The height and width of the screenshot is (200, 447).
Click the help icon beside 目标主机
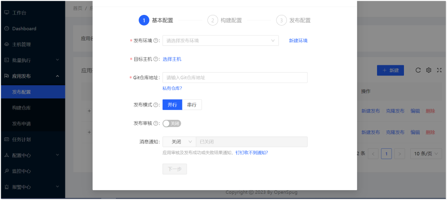pos(156,59)
